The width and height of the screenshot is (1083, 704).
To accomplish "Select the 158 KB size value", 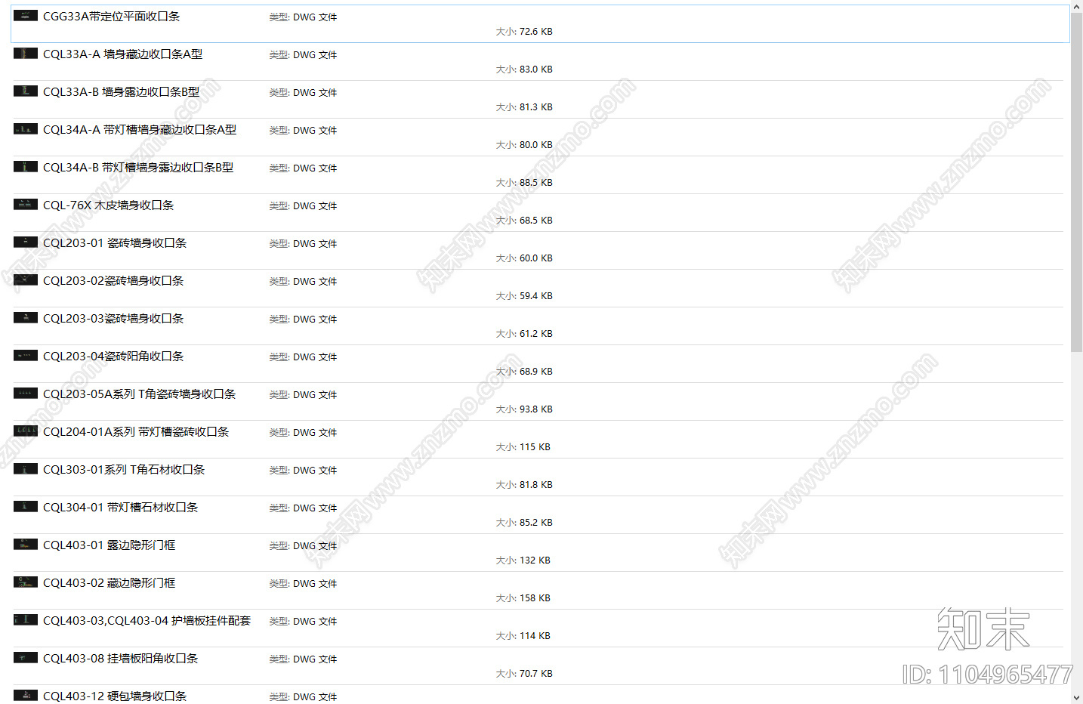I will pos(535,598).
